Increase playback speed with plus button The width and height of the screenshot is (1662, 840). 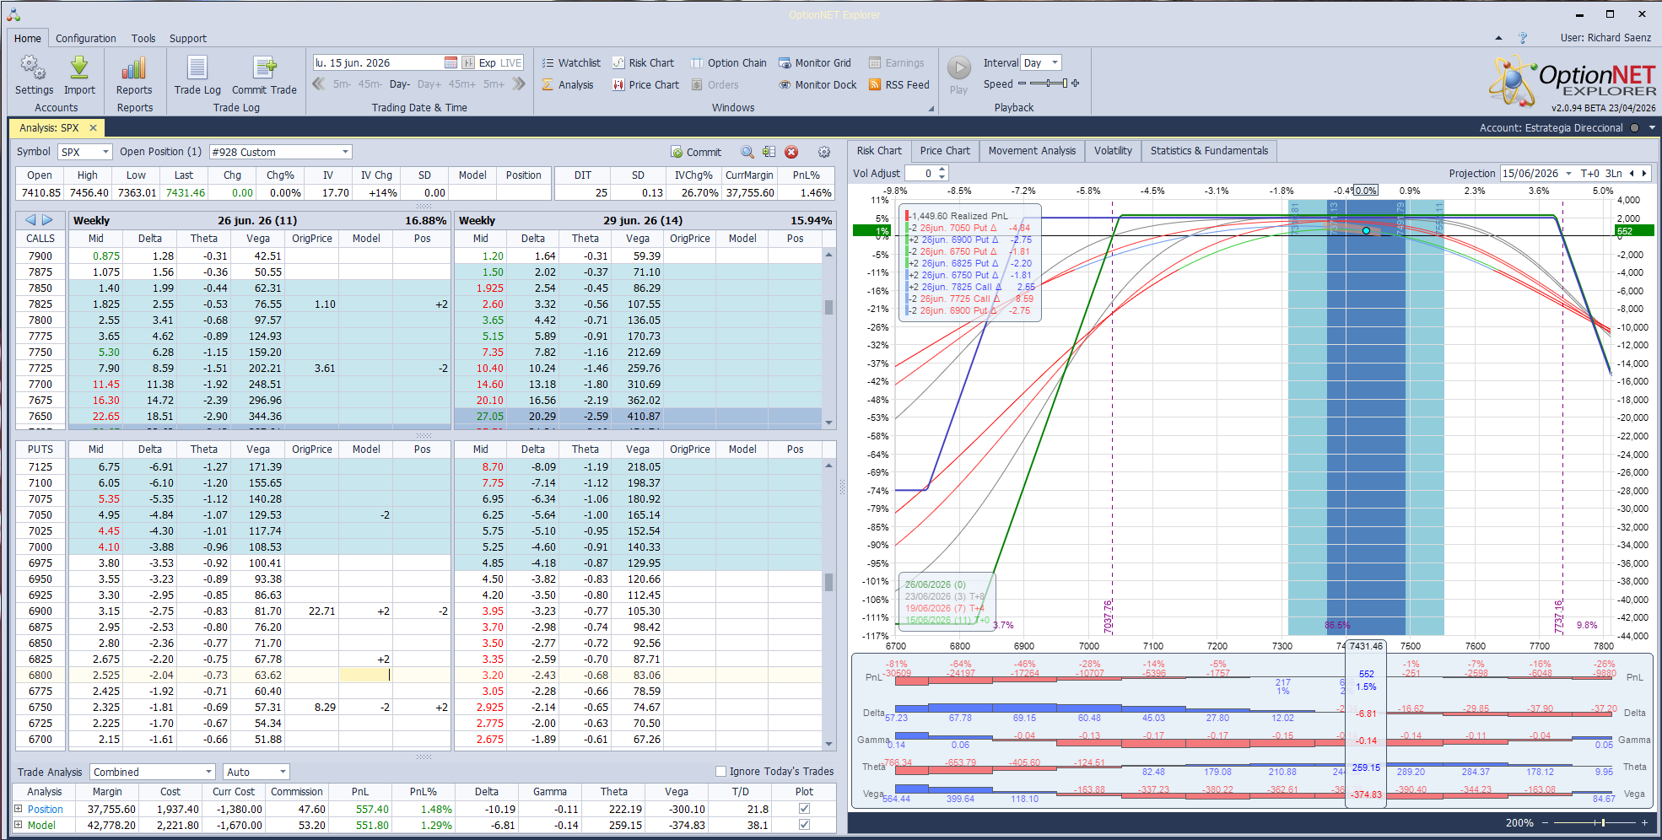click(x=1076, y=83)
